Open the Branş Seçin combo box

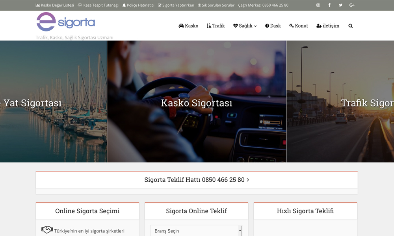click(196, 231)
